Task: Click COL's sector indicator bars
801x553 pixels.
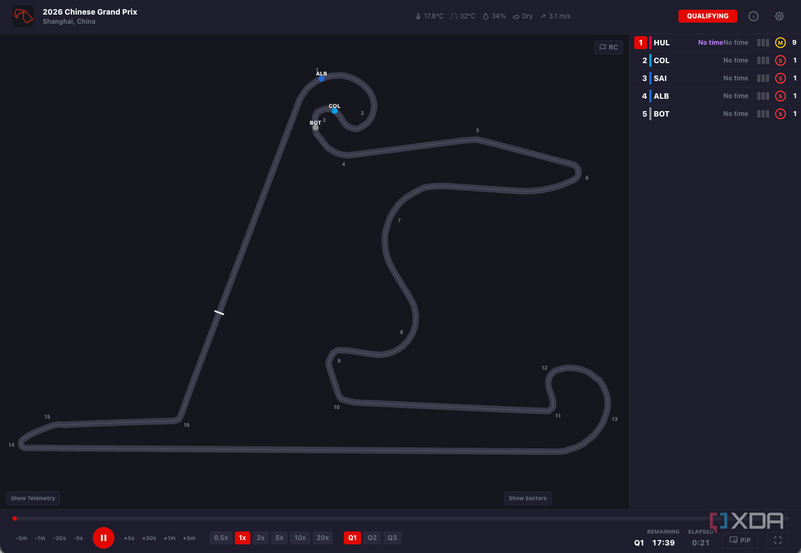Action: (x=763, y=60)
